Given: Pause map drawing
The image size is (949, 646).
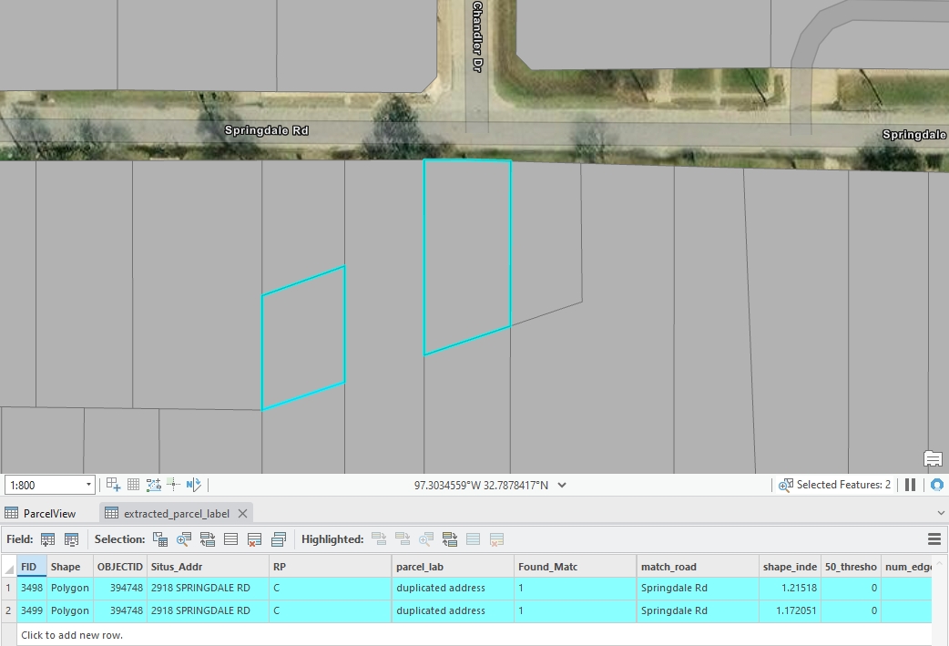Looking at the screenshot, I should pyautogui.click(x=910, y=485).
